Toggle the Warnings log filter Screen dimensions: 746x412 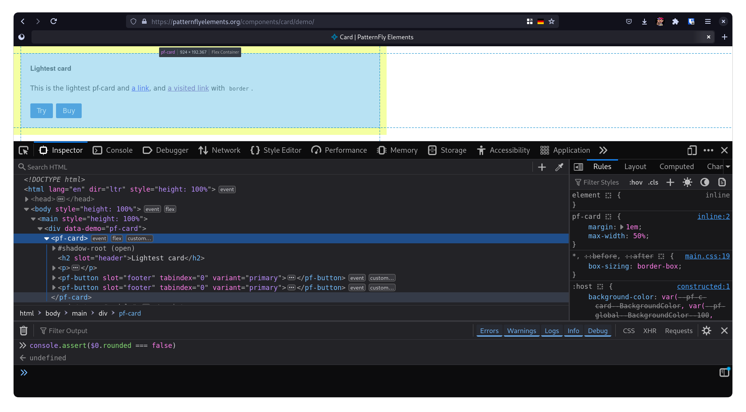[x=521, y=331]
